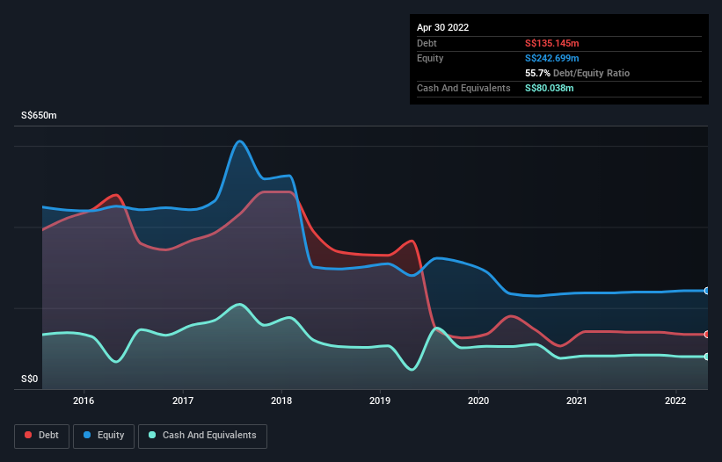Click the Apr 30 2022 tooltip date
722x462 pixels.
[x=442, y=27]
